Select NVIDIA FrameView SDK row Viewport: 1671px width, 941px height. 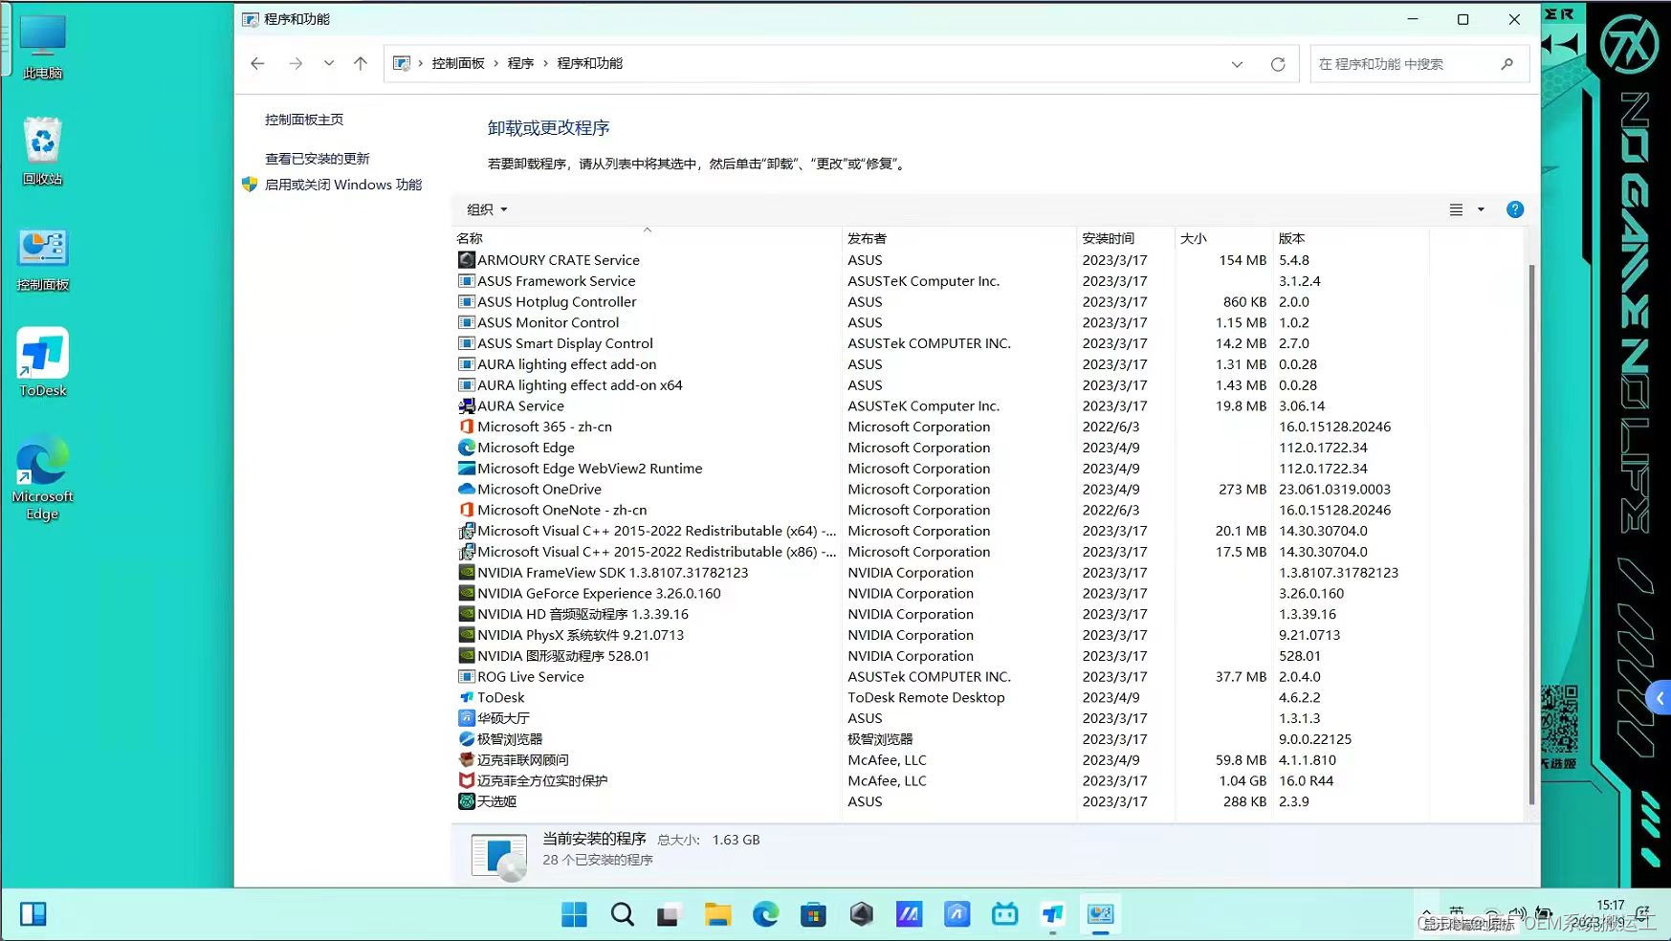(x=942, y=573)
